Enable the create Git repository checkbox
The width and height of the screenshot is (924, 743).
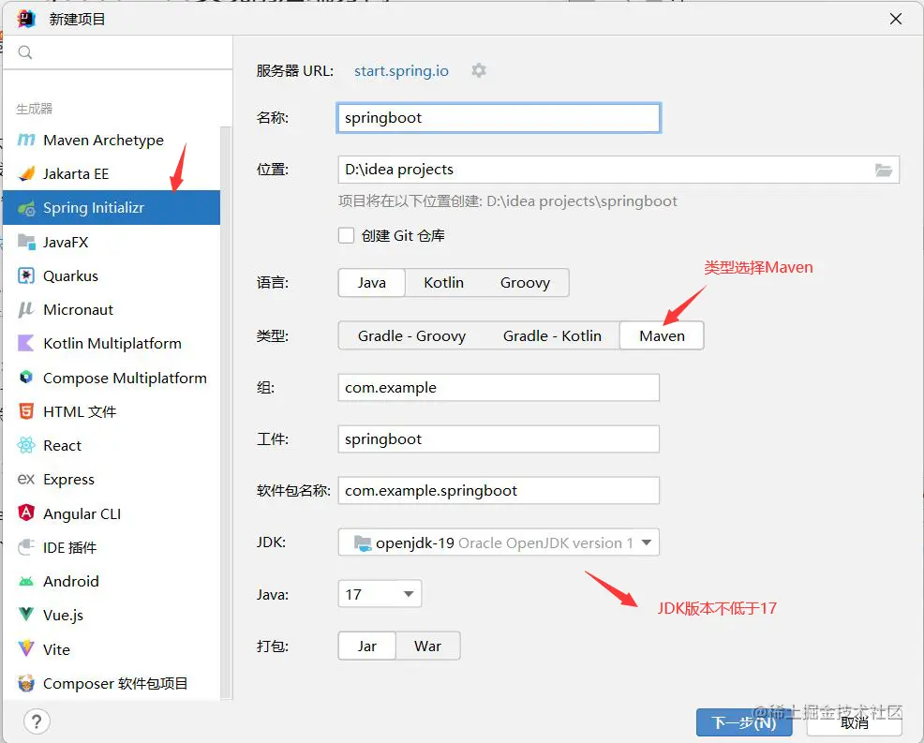(346, 236)
